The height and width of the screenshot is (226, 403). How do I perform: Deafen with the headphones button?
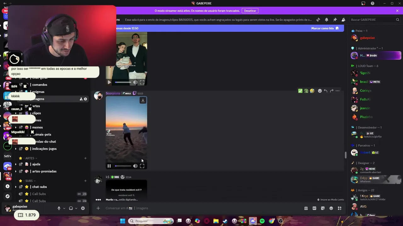tap(71, 208)
